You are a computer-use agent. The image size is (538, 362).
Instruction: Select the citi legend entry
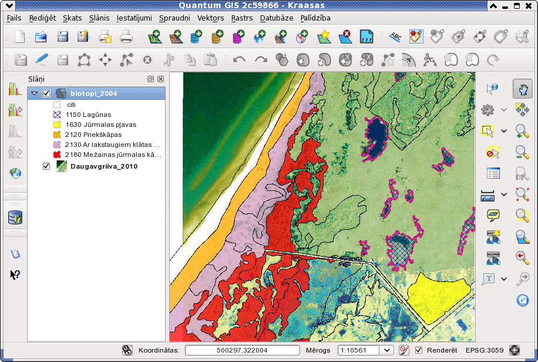coord(72,105)
